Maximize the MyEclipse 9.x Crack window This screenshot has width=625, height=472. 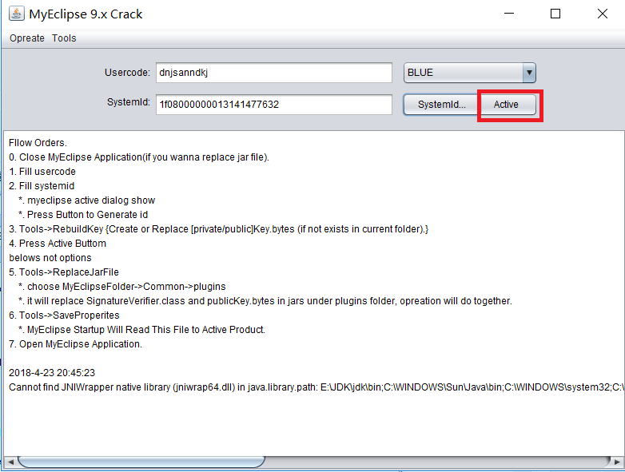(x=555, y=14)
